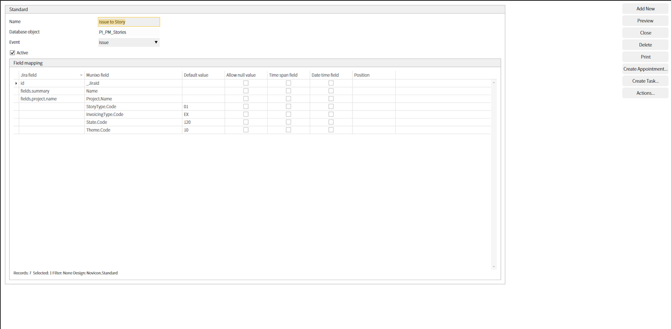Viewport: 671px width, 329px height.
Task: Click the 'Project.Name' cell
Action: [x=133, y=99]
